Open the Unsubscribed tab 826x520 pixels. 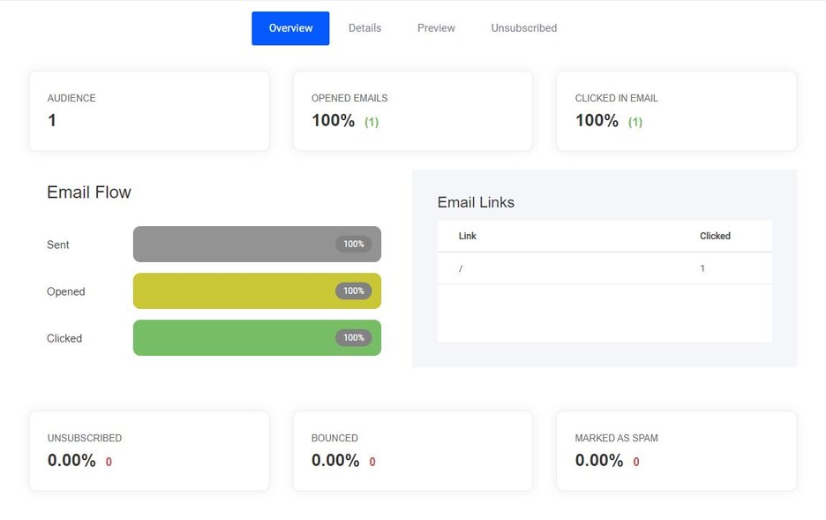pyautogui.click(x=523, y=28)
